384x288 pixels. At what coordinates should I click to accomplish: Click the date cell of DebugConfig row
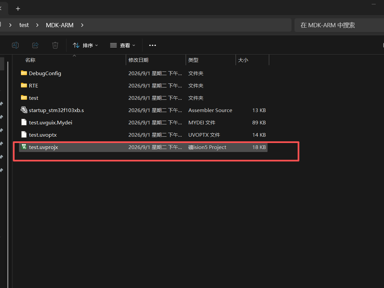pos(155,73)
